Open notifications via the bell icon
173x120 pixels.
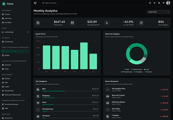pos(150,3)
